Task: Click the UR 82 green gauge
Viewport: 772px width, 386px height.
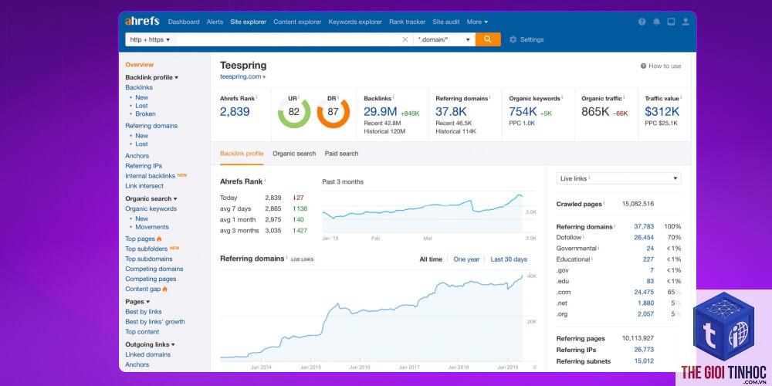Action: [294, 112]
